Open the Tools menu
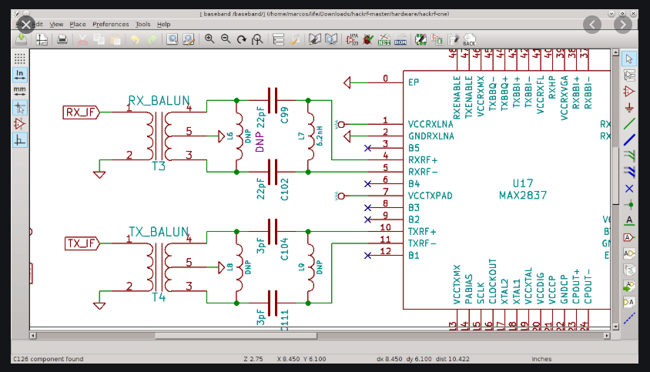This screenshot has height=372, width=650. tap(142, 24)
